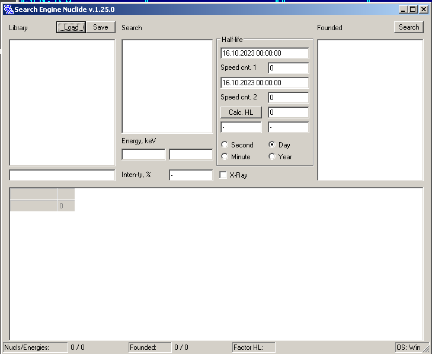432x354 pixels.
Task: Select the Second radio button
Action: coord(225,145)
